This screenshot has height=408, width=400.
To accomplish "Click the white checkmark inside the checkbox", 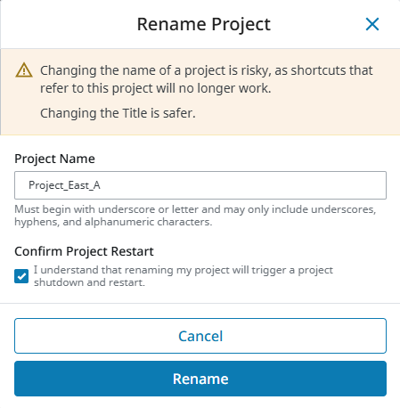I will click(21, 276).
